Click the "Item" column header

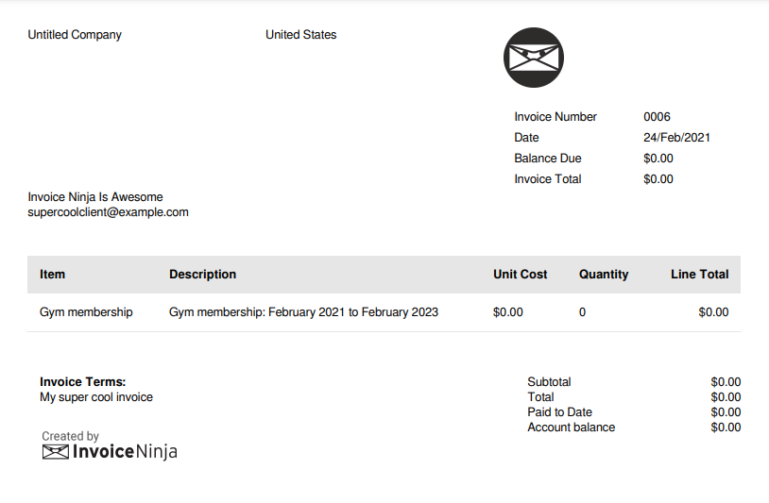pos(53,275)
